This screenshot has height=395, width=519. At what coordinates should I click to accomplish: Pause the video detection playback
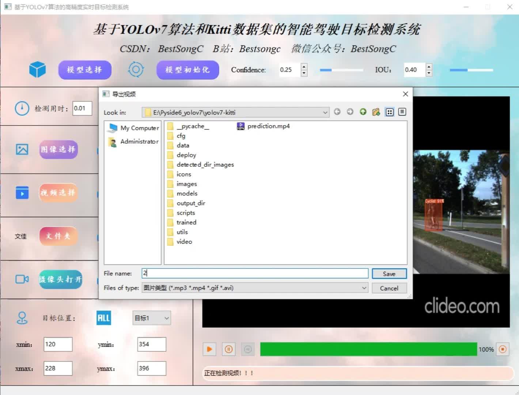(x=229, y=349)
